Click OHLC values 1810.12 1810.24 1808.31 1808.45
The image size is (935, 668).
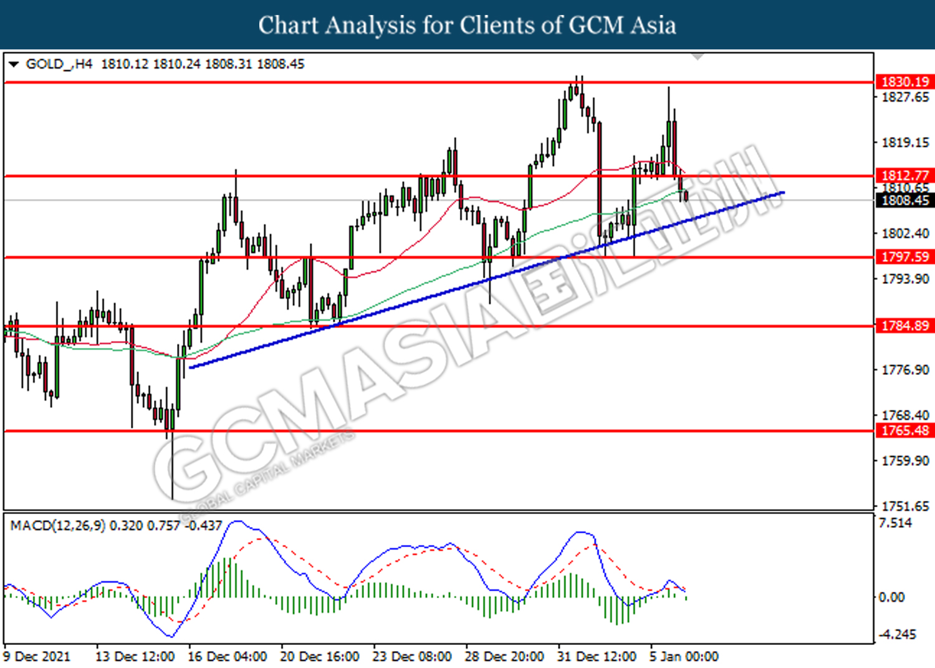(x=203, y=64)
